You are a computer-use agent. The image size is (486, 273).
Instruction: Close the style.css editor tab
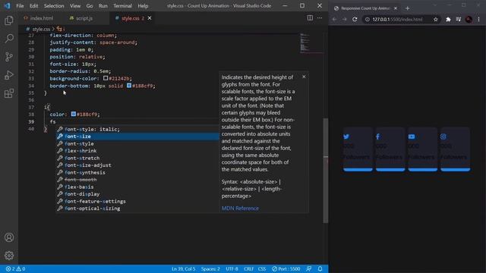click(x=150, y=18)
